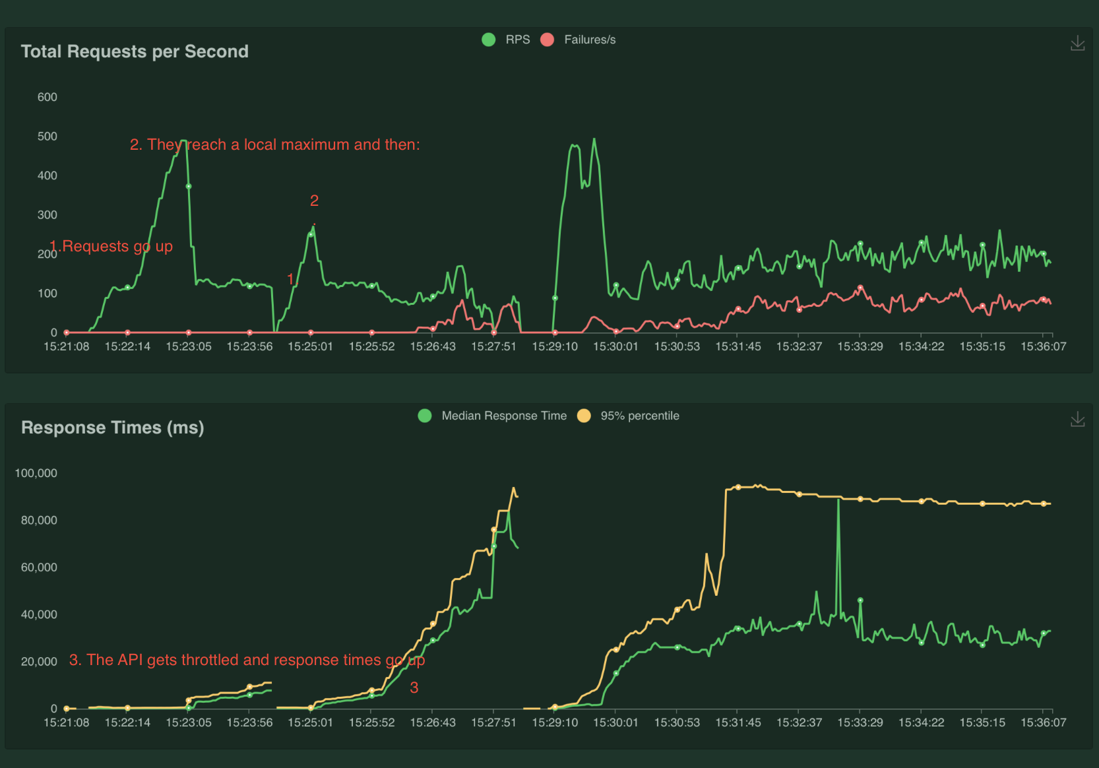Click the green RPS legend color dot

pos(489,40)
